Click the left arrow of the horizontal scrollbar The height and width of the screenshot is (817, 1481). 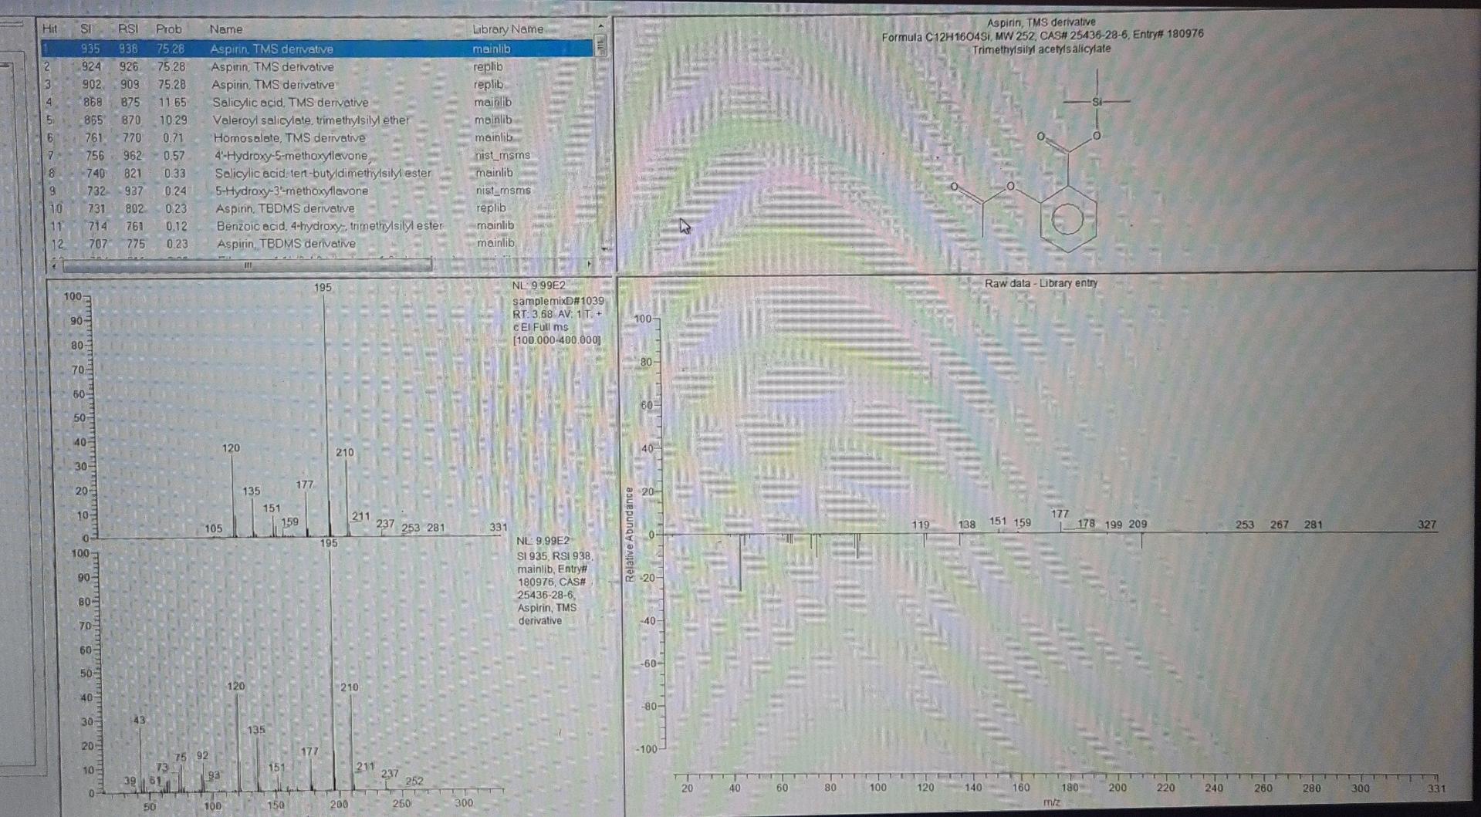[x=52, y=265]
